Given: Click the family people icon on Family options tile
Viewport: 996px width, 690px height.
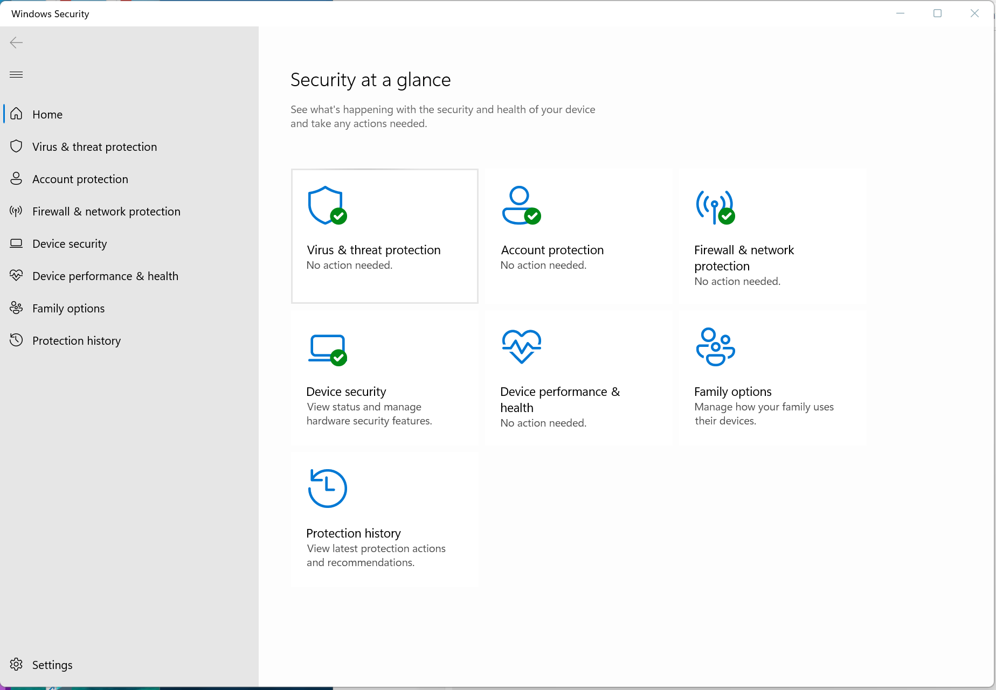Looking at the screenshot, I should pos(715,347).
